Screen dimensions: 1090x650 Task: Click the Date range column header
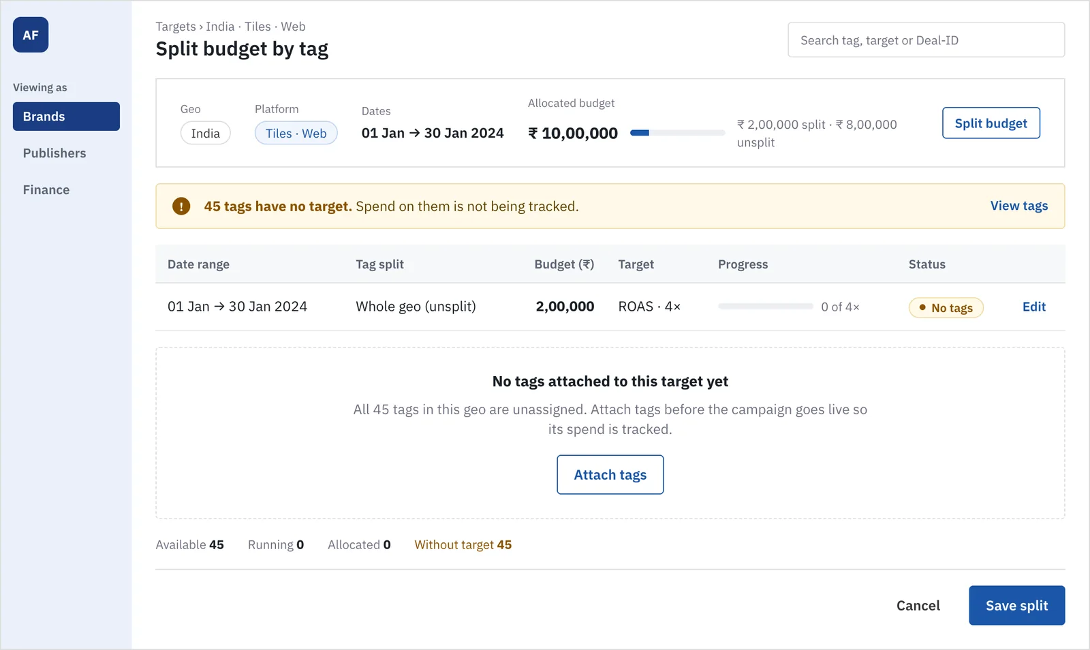pyautogui.click(x=199, y=264)
